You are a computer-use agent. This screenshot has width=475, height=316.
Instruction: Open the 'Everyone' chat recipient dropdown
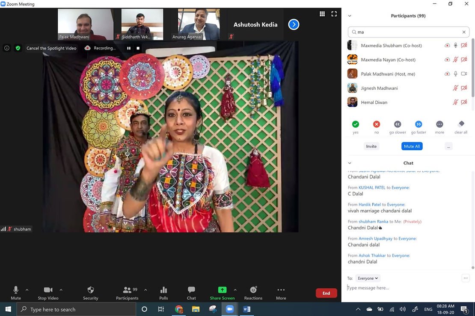tap(368, 278)
